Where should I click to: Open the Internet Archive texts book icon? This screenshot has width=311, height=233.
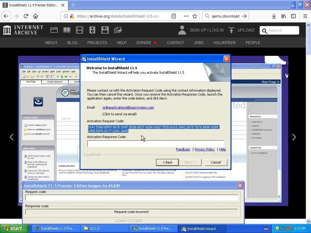coord(67,30)
